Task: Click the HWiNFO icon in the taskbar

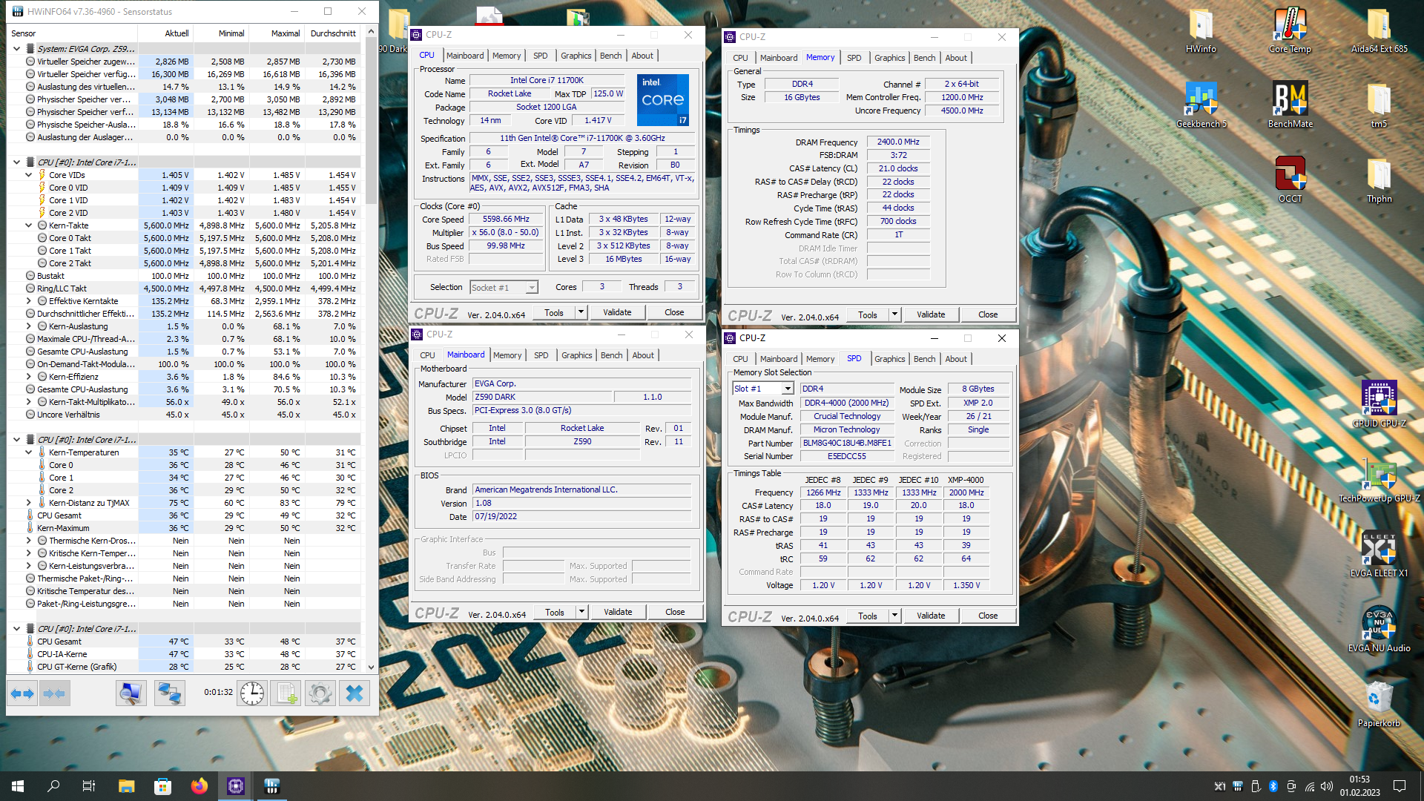Action: click(x=271, y=786)
